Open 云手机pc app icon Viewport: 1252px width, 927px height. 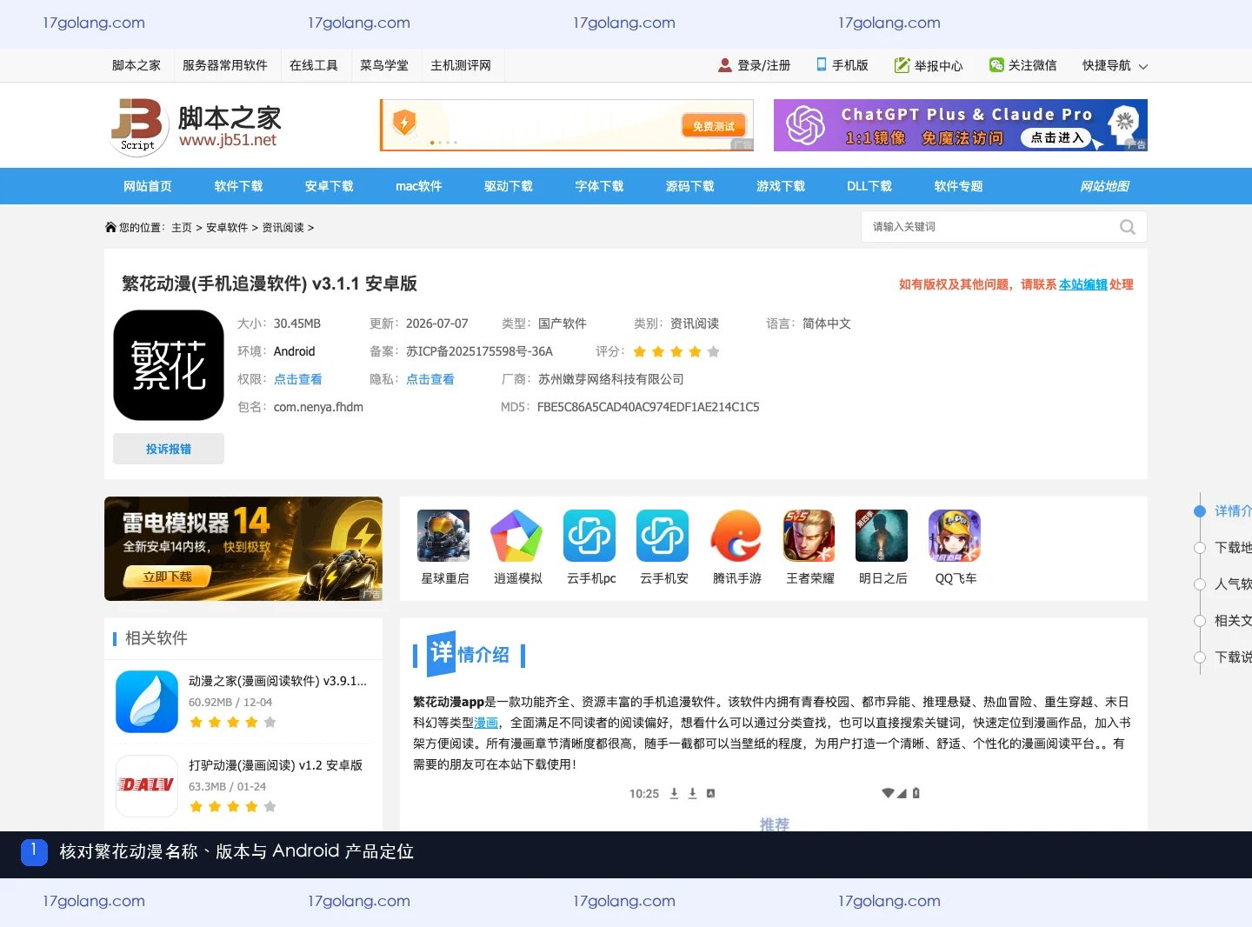(x=589, y=536)
